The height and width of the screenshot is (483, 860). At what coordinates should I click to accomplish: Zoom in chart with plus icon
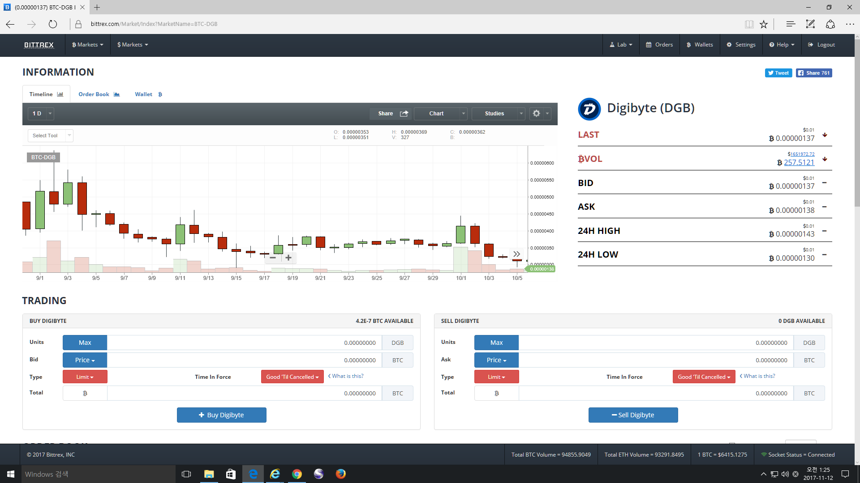pyautogui.click(x=288, y=258)
